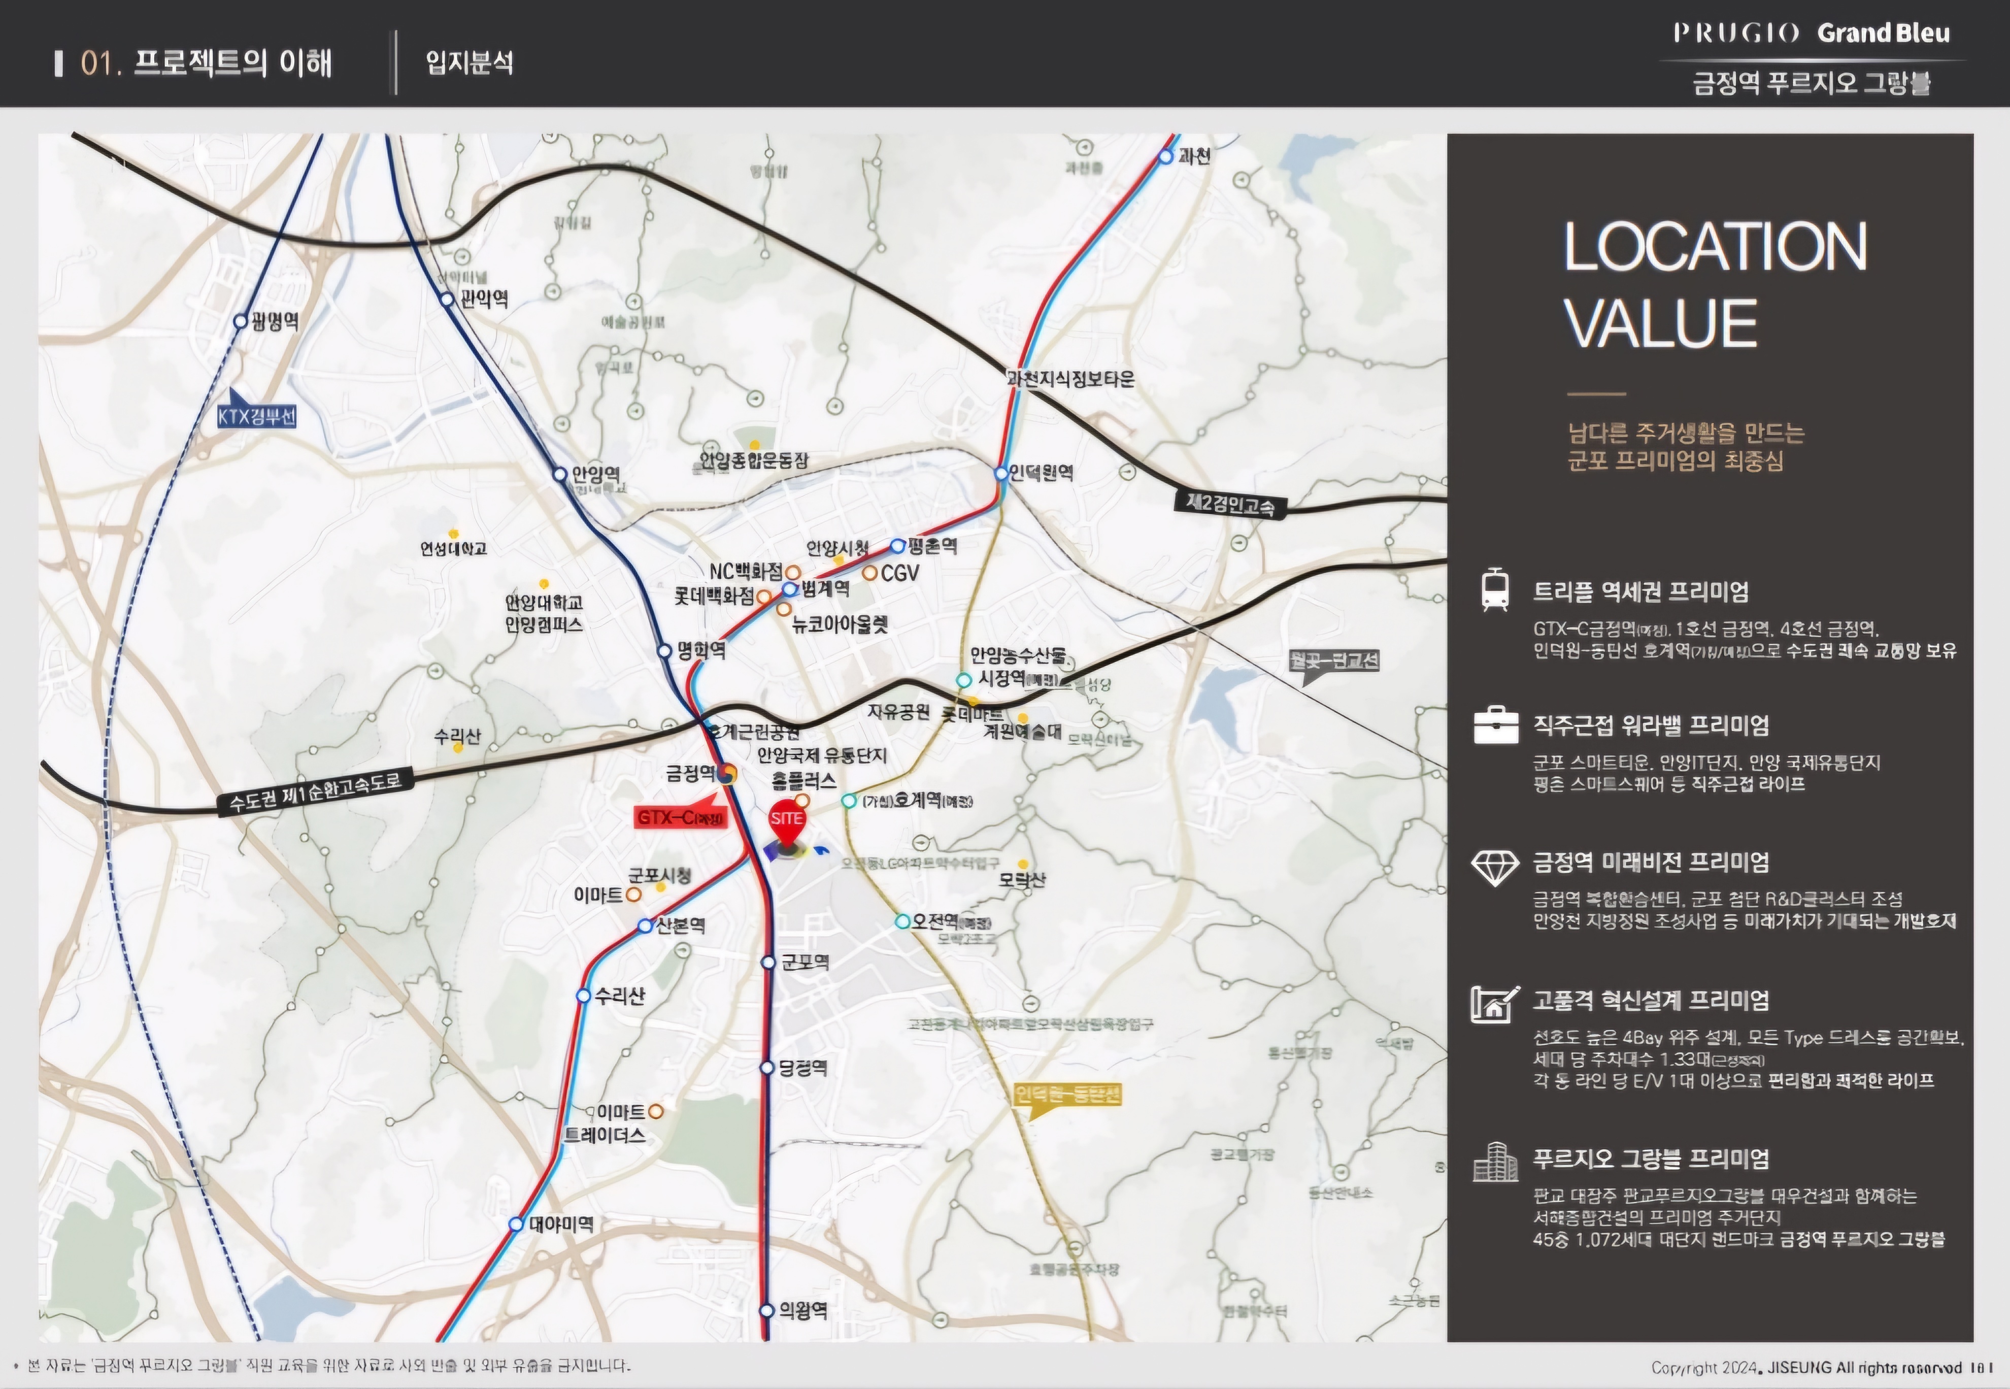Click the building icon beside 푸르지오 그랑블 프리미엄
Screen dimensions: 2010x1389
point(1495,1162)
